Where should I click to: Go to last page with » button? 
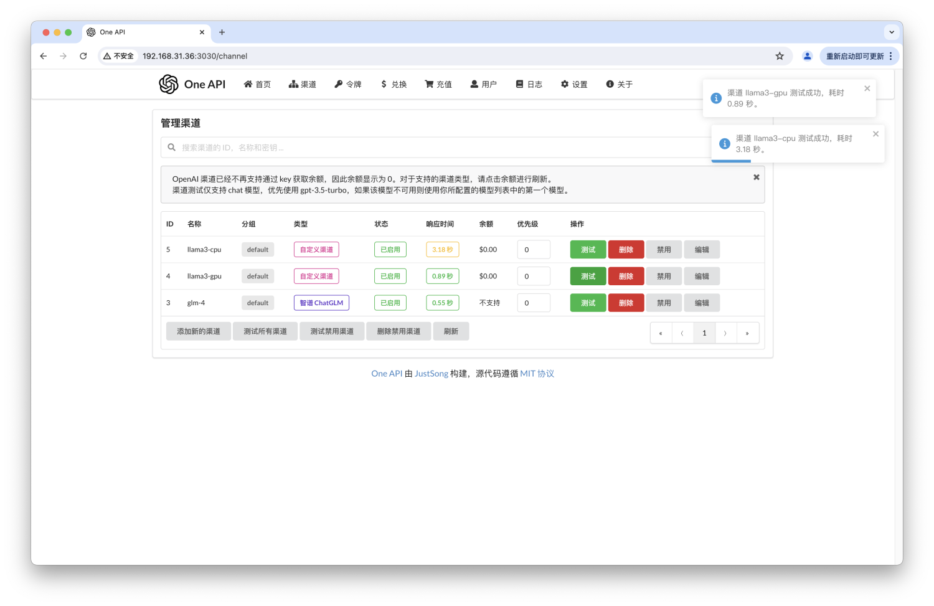747,333
